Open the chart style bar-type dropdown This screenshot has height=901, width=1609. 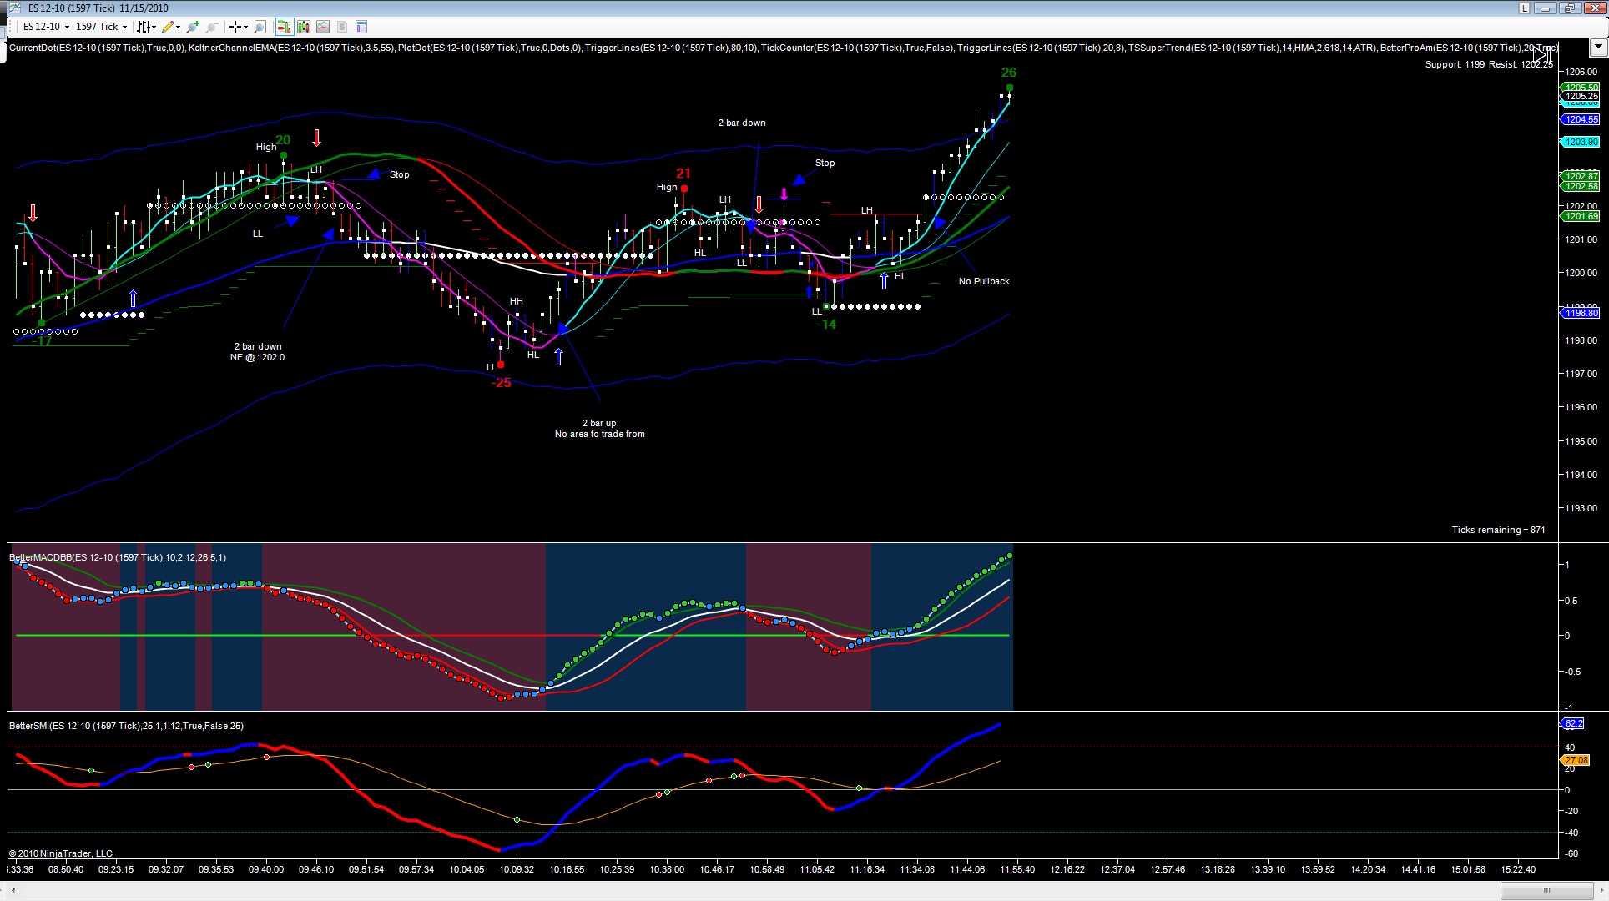click(147, 27)
